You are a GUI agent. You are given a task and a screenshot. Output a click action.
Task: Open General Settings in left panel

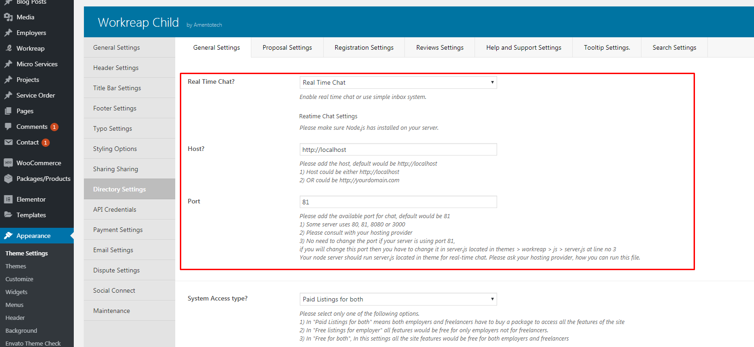pyautogui.click(x=130, y=47)
